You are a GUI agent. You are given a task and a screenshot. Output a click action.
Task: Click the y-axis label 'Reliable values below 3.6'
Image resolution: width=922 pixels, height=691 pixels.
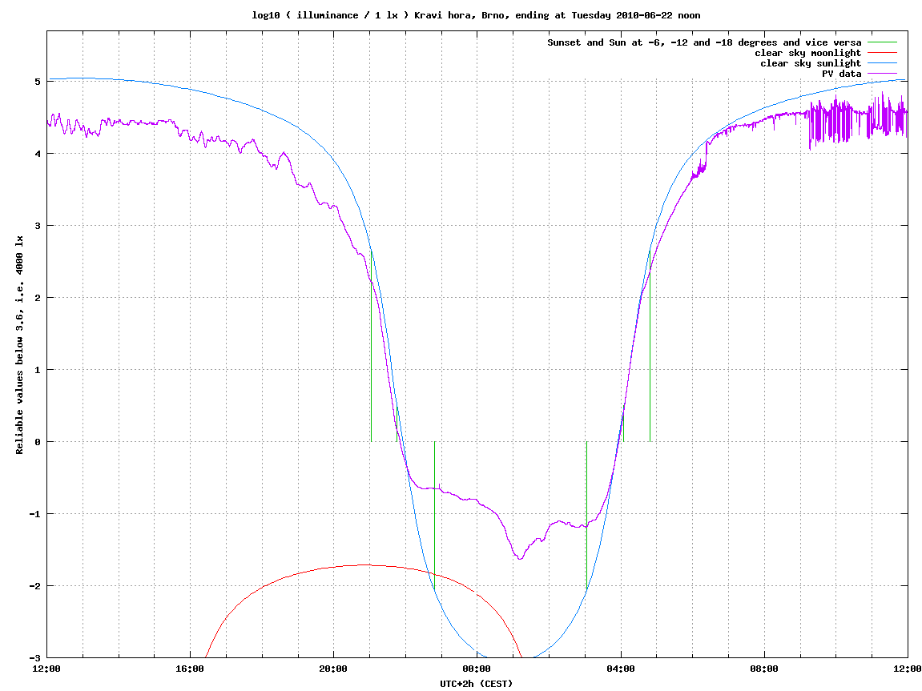point(19,344)
